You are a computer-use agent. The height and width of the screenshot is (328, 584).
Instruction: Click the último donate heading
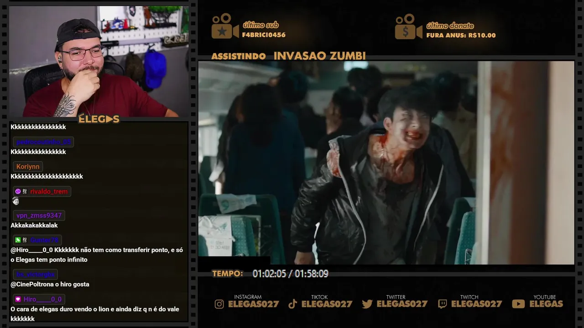pyautogui.click(x=450, y=26)
